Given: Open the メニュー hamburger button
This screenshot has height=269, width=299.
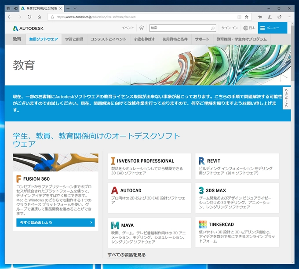Looking at the screenshot, I should click(273, 28).
